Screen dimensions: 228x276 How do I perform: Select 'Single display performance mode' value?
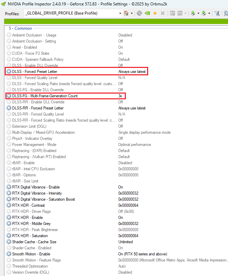coord(144,132)
